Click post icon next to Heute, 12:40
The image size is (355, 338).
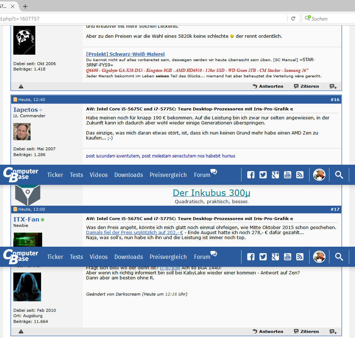(15, 99)
